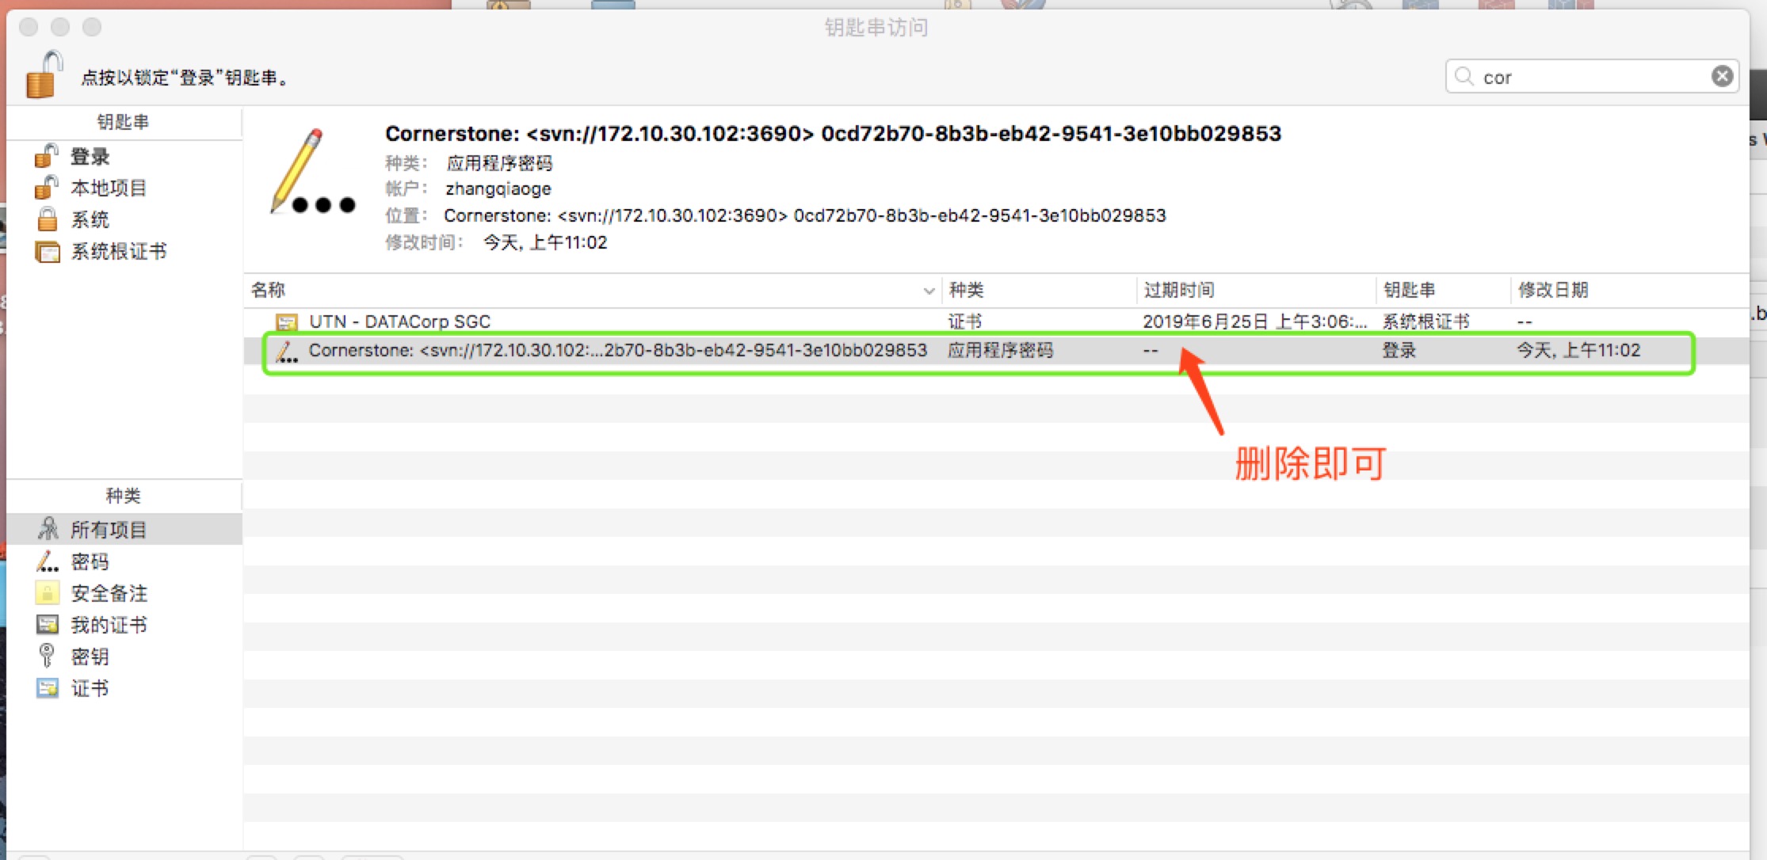Select the 证书 category
The image size is (1767, 860).
click(x=124, y=688)
